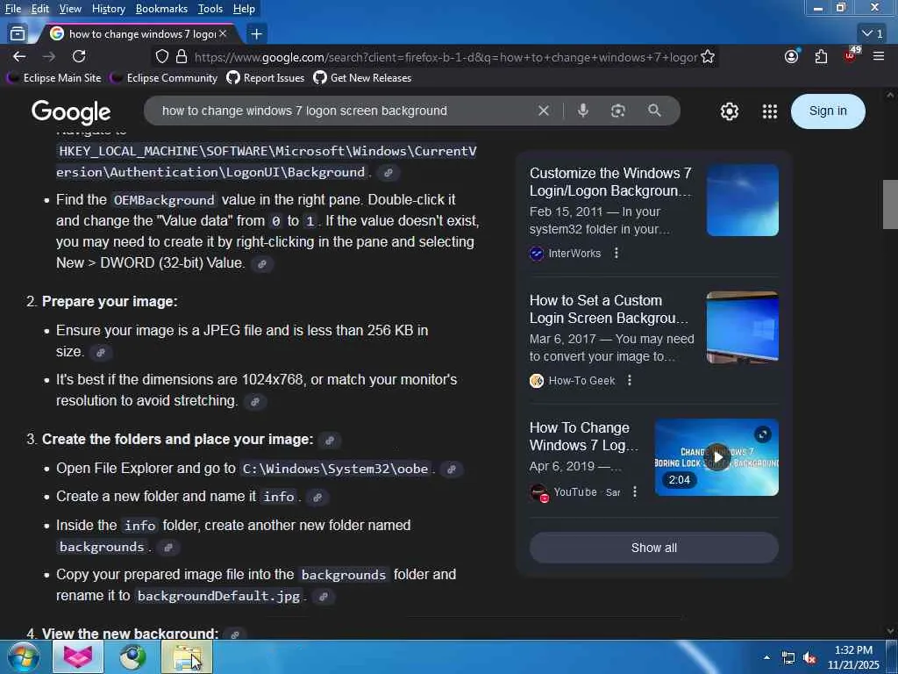898x674 pixels.
Task: Open source link after 'name it info'
Action: 317,498
